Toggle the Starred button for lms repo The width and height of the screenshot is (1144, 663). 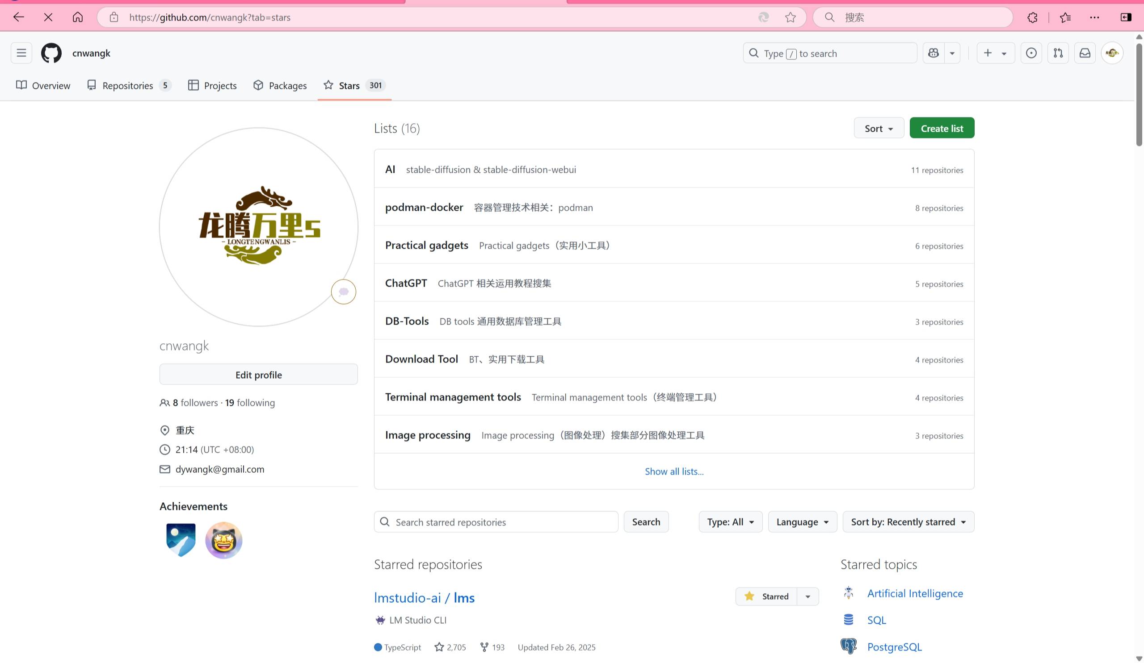point(766,596)
